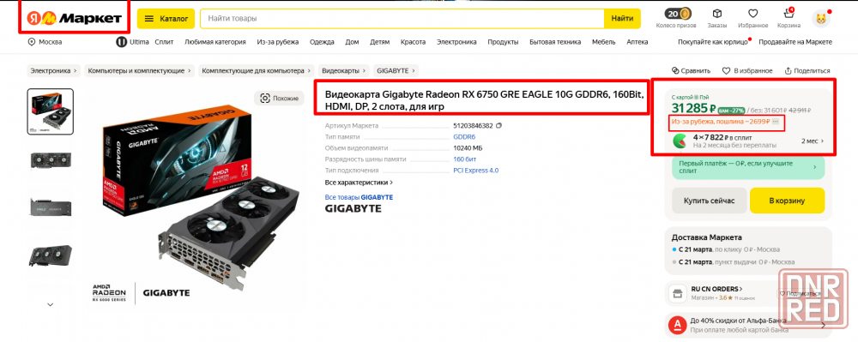Click the Найти товары search field

[402, 19]
